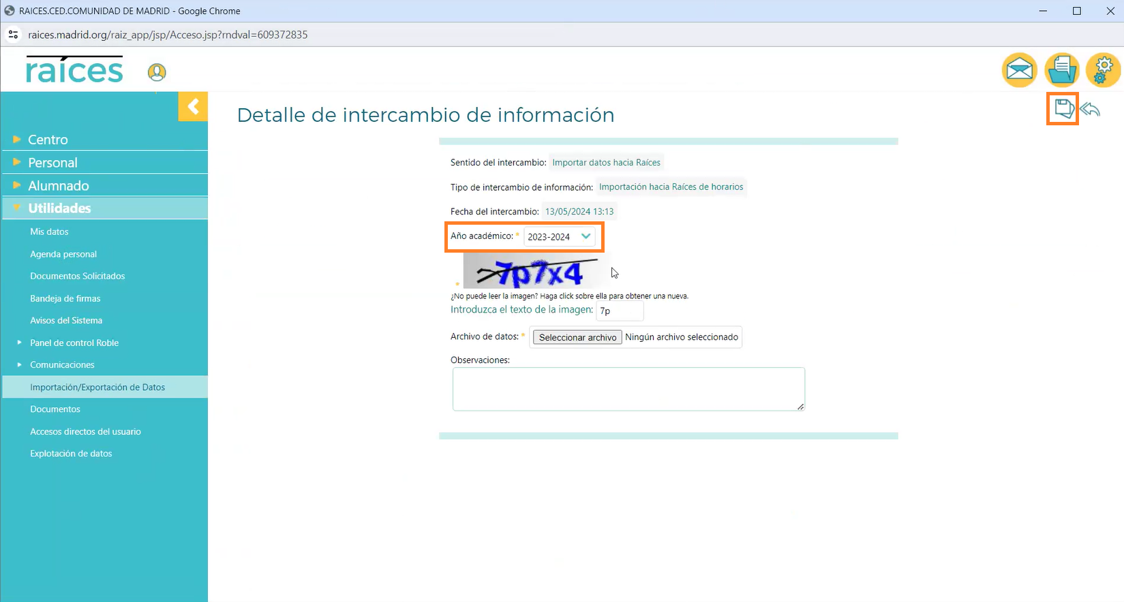Click the browser address bar URL
The width and height of the screenshot is (1124, 602).
click(x=168, y=35)
